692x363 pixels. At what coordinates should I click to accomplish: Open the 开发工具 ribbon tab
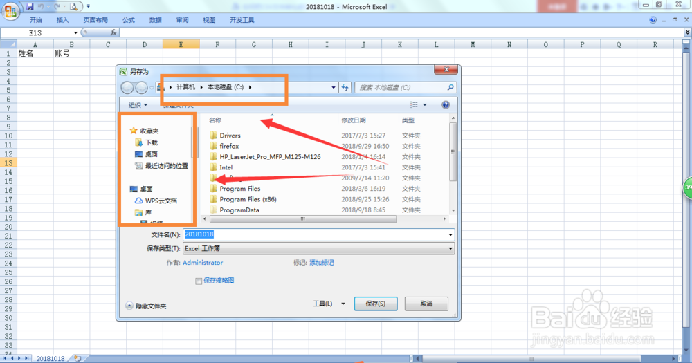point(242,20)
